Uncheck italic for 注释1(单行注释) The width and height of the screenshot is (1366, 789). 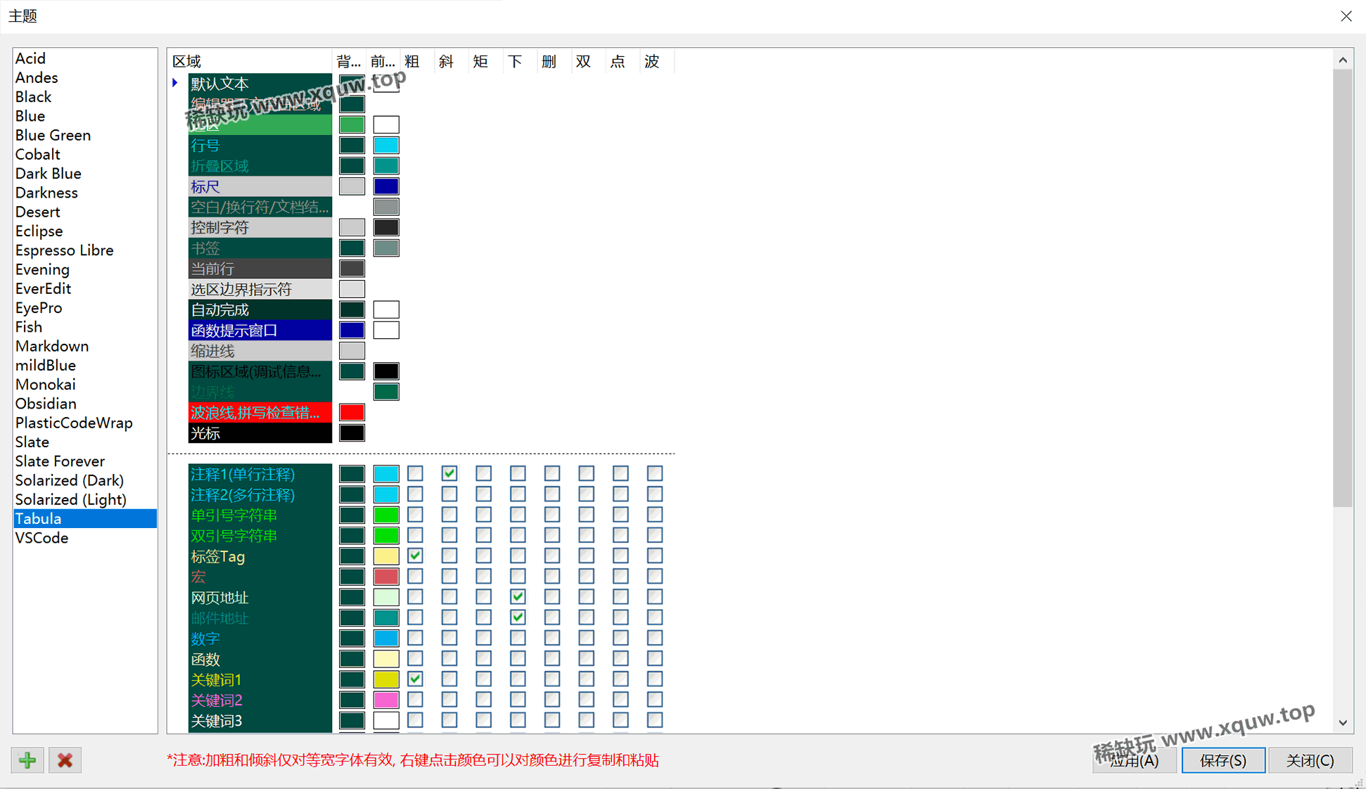(449, 473)
